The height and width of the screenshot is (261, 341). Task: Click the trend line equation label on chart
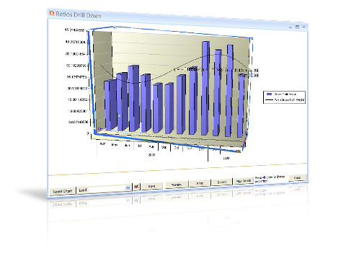click(x=216, y=70)
